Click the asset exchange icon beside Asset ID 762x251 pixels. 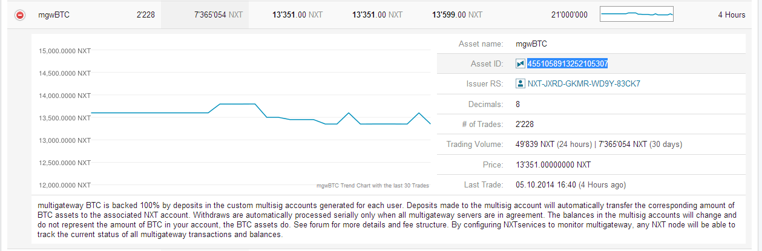(520, 64)
